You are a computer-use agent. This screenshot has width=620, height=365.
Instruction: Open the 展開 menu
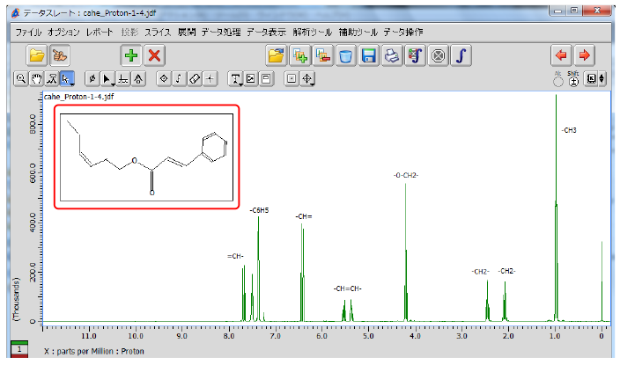[186, 32]
